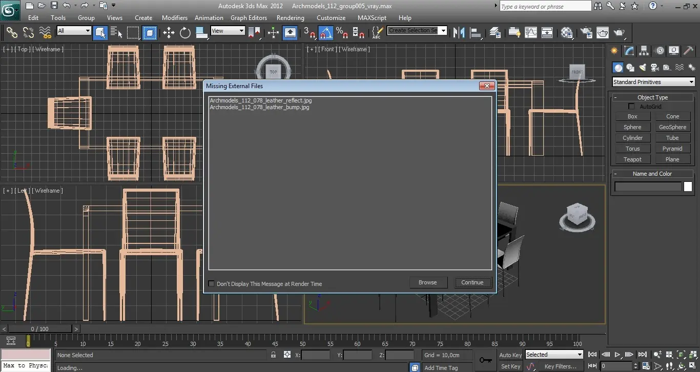This screenshot has height=372, width=700.
Task: Open the selection filter All dropdown
Action: 74,31
